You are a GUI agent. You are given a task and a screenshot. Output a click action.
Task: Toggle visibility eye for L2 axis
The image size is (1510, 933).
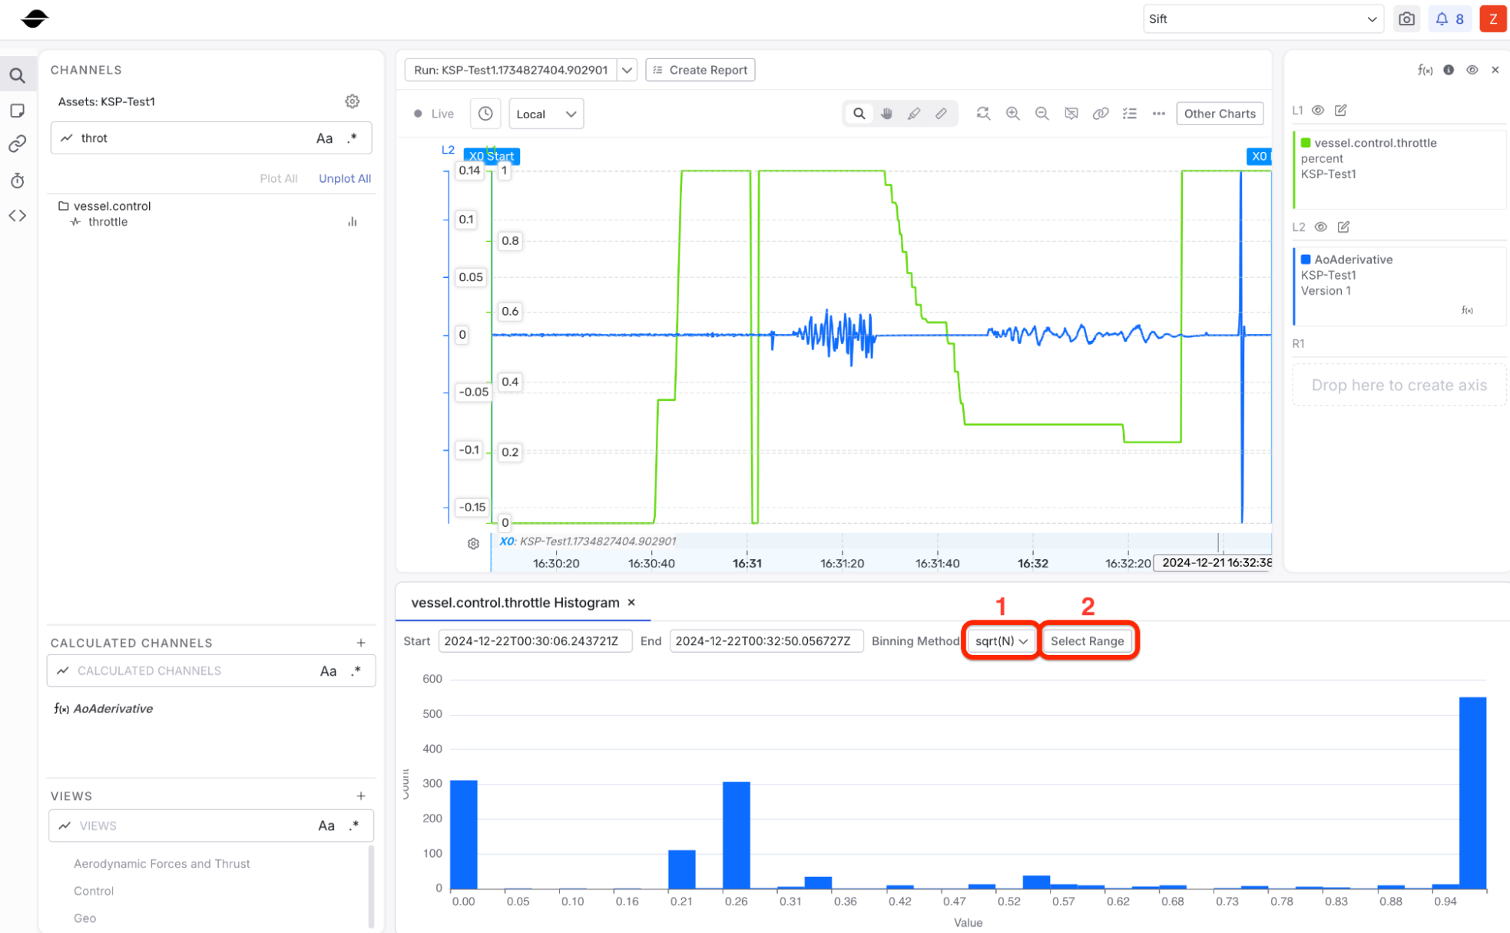[1320, 227]
